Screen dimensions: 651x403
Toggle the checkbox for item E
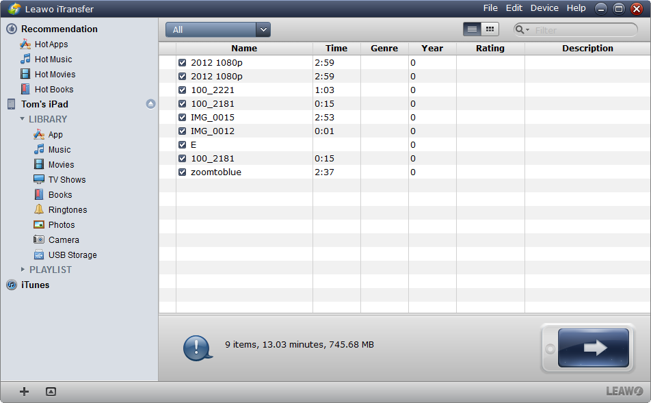(x=183, y=144)
